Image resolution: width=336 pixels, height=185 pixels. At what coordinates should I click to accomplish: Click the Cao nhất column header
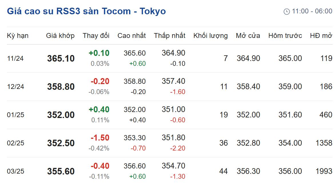(132, 36)
